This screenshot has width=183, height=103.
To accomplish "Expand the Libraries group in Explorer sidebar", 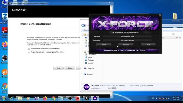I will pos(86,51).
